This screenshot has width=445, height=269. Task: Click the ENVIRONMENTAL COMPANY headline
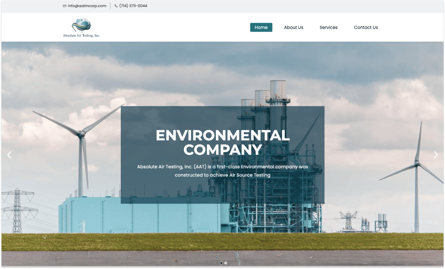[x=222, y=143]
